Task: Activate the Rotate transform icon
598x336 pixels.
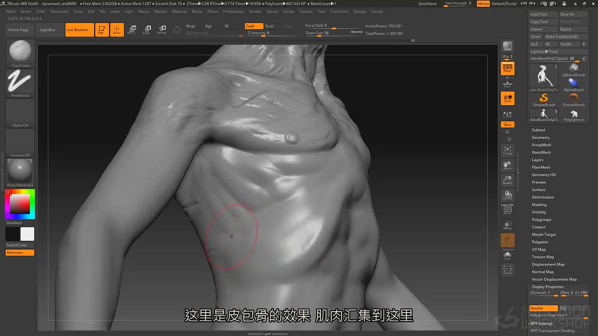Action: pos(162,30)
